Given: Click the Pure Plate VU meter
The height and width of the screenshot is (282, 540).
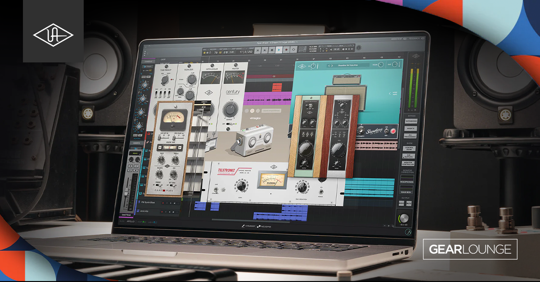Looking at the screenshot, I should pos(174,120).
